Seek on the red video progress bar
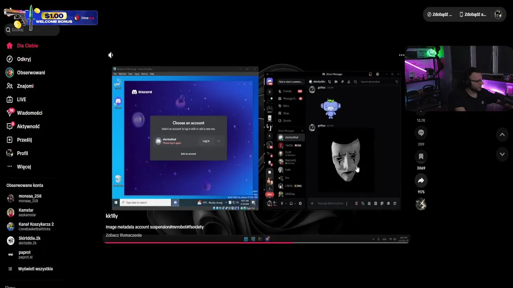513x288 pixels. 256,242
